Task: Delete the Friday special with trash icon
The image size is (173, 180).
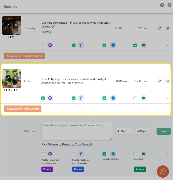Action: (x=167, y=81)
